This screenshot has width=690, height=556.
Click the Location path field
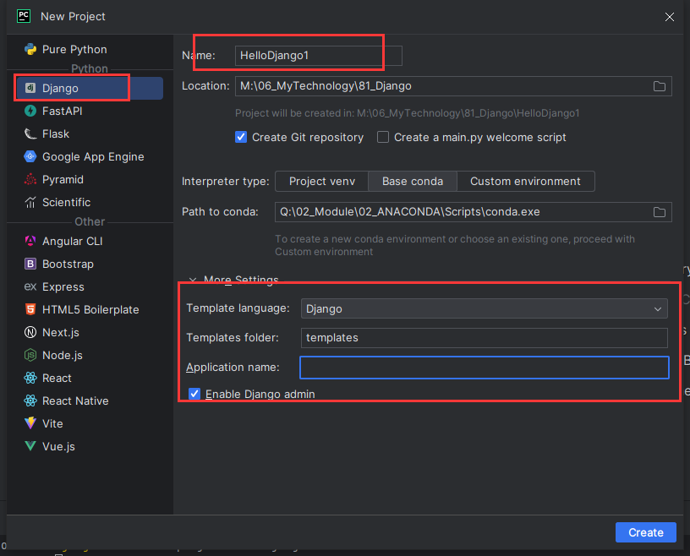pos(453,86)
